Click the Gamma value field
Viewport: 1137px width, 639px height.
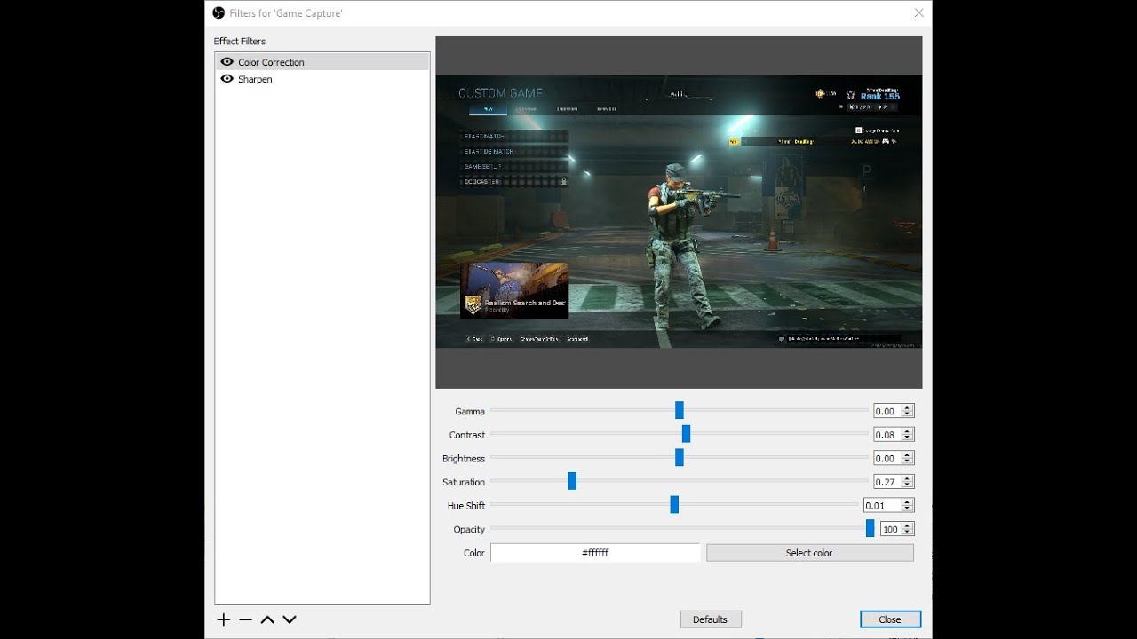[887, 411]
